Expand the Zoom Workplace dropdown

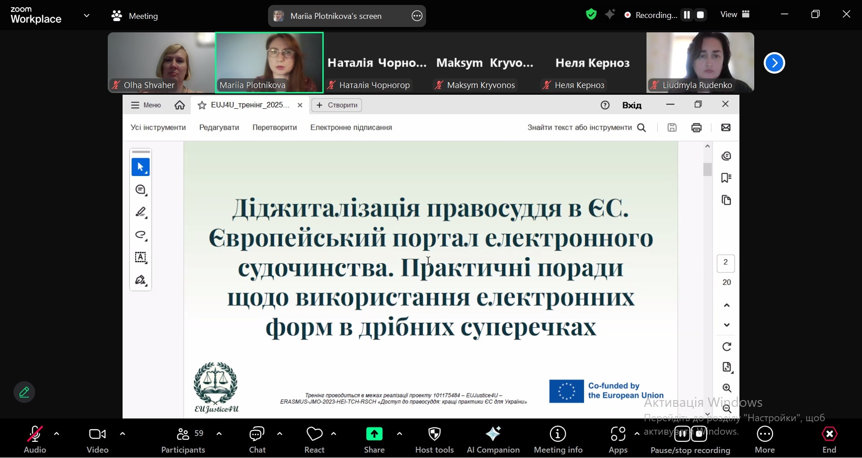87,16
